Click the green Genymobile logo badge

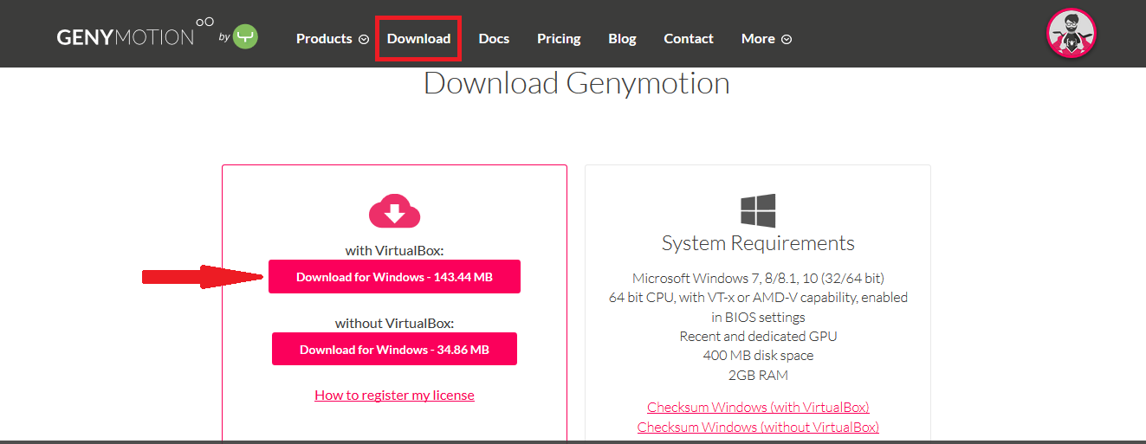[246, 36]
